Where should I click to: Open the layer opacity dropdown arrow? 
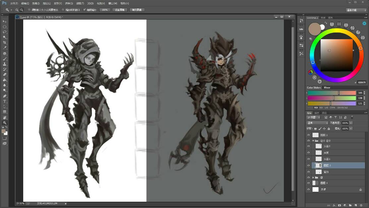(x=351, y=123)
